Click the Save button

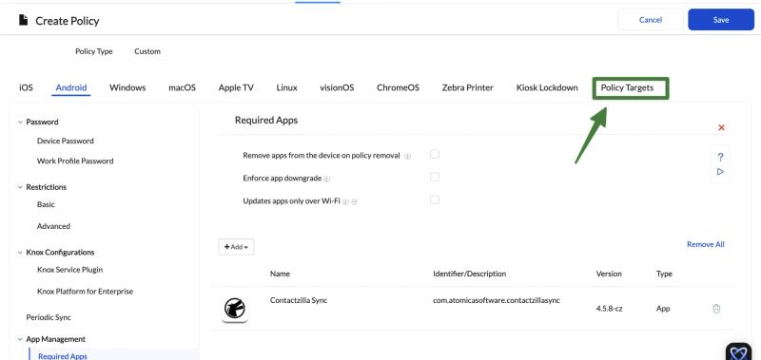click(x=721, y=20)
